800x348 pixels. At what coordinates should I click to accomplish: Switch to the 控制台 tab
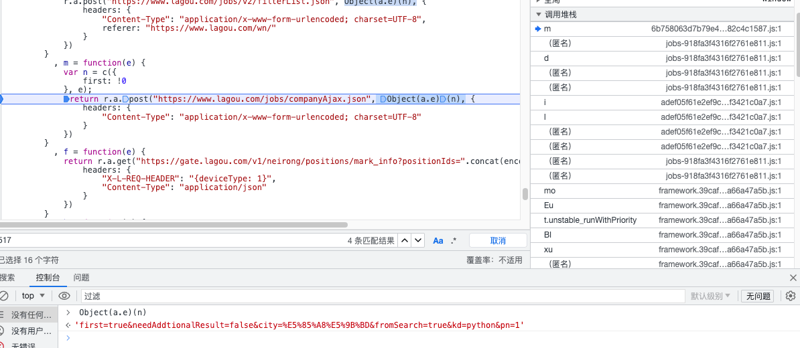(x=48, y=278)
